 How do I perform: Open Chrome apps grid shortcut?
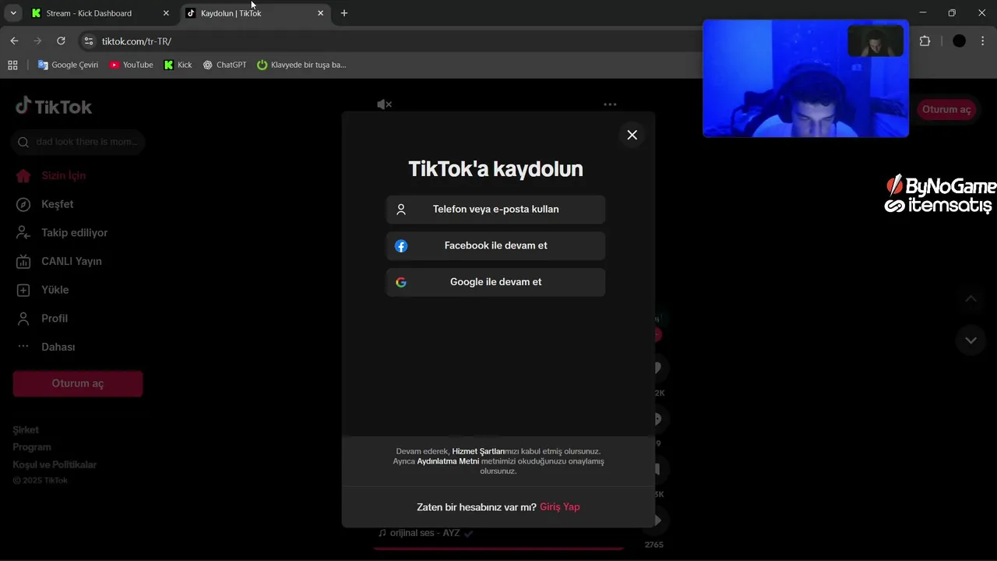click(x=12, y=65)
